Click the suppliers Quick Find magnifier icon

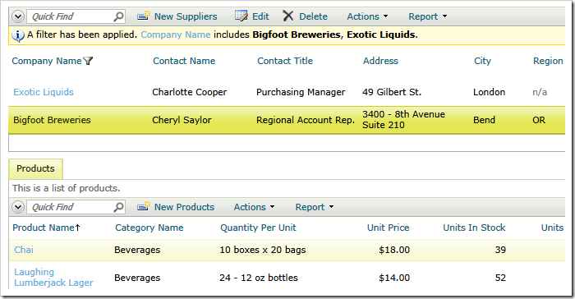(x=118, y=16)
